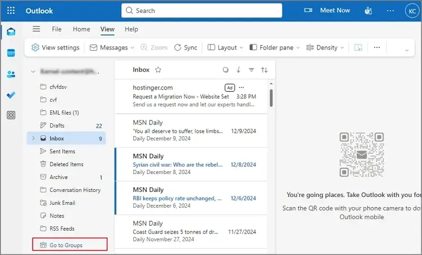Switch to the Home ribbon tab
The image size is (422, 255).
(81, 29)
